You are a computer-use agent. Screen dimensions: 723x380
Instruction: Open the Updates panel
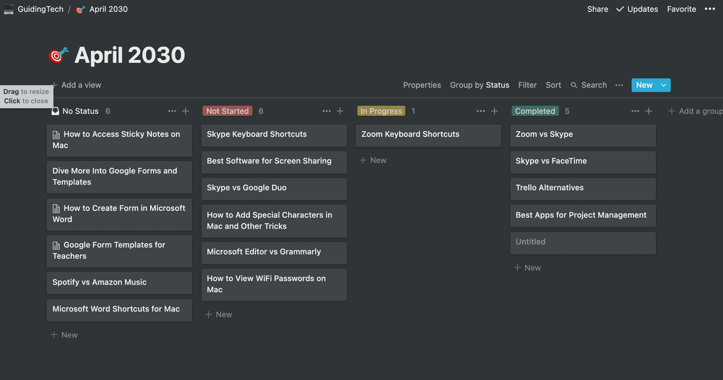click(637, 9)
